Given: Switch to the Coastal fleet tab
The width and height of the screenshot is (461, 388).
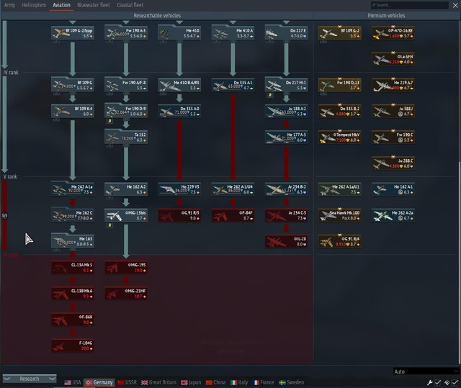Looking at the screenshot, I should [130, 5].
